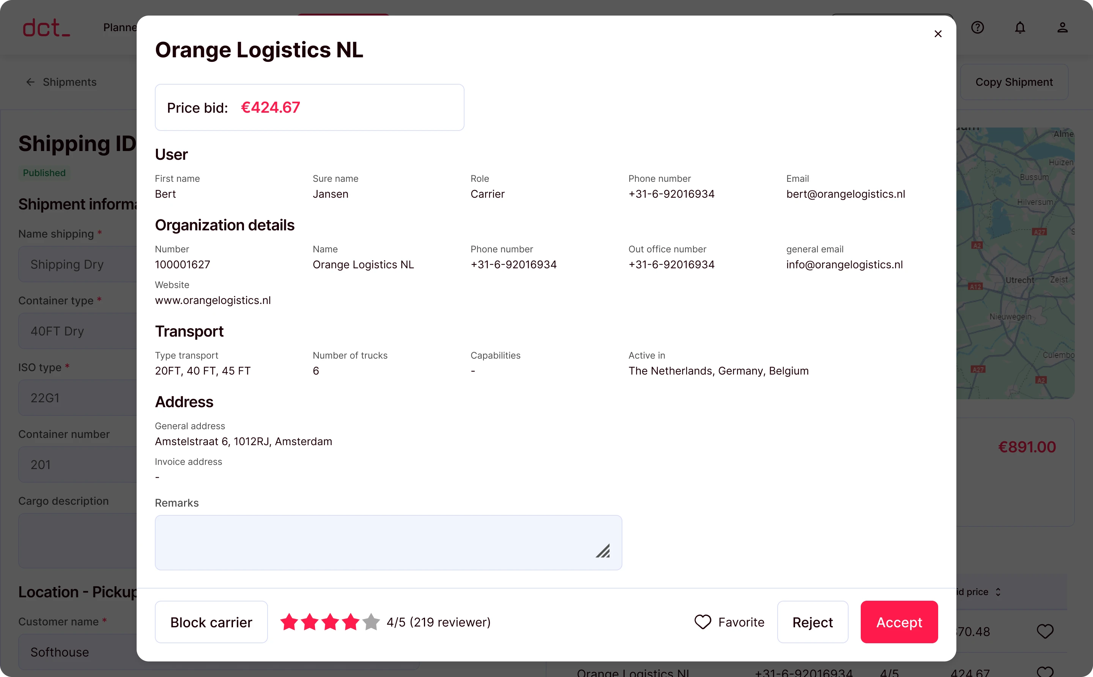1093x677 pixels.
Task: Click the bert@orangelogistics.nl email
Action: [846, 194]
